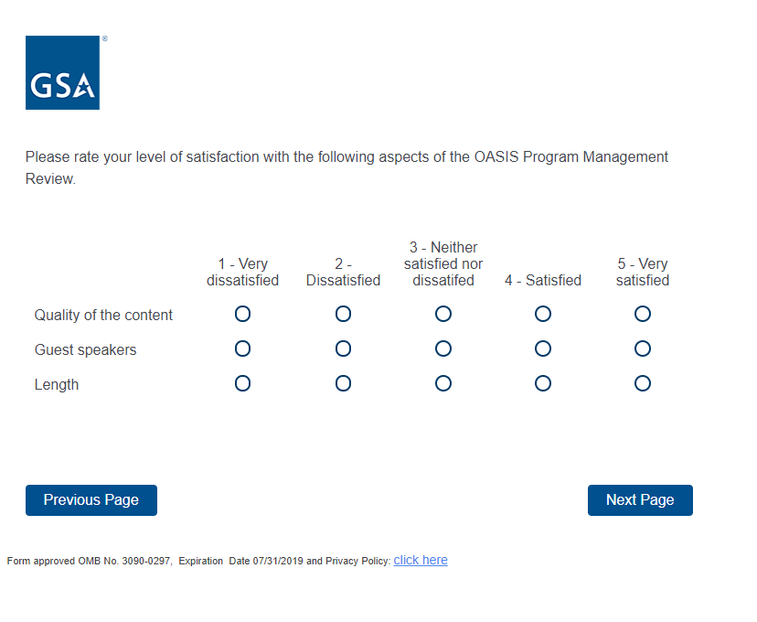Pick neutral rating for Guest speakers
Image resolution: width=757 pixels, height=622 pixels.
443,349
